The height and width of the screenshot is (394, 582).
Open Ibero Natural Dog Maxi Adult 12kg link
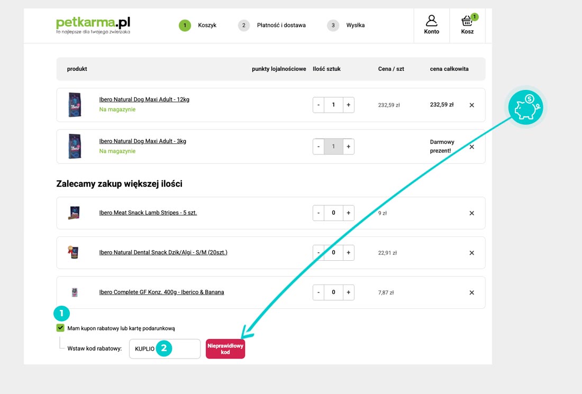point(144,99)
